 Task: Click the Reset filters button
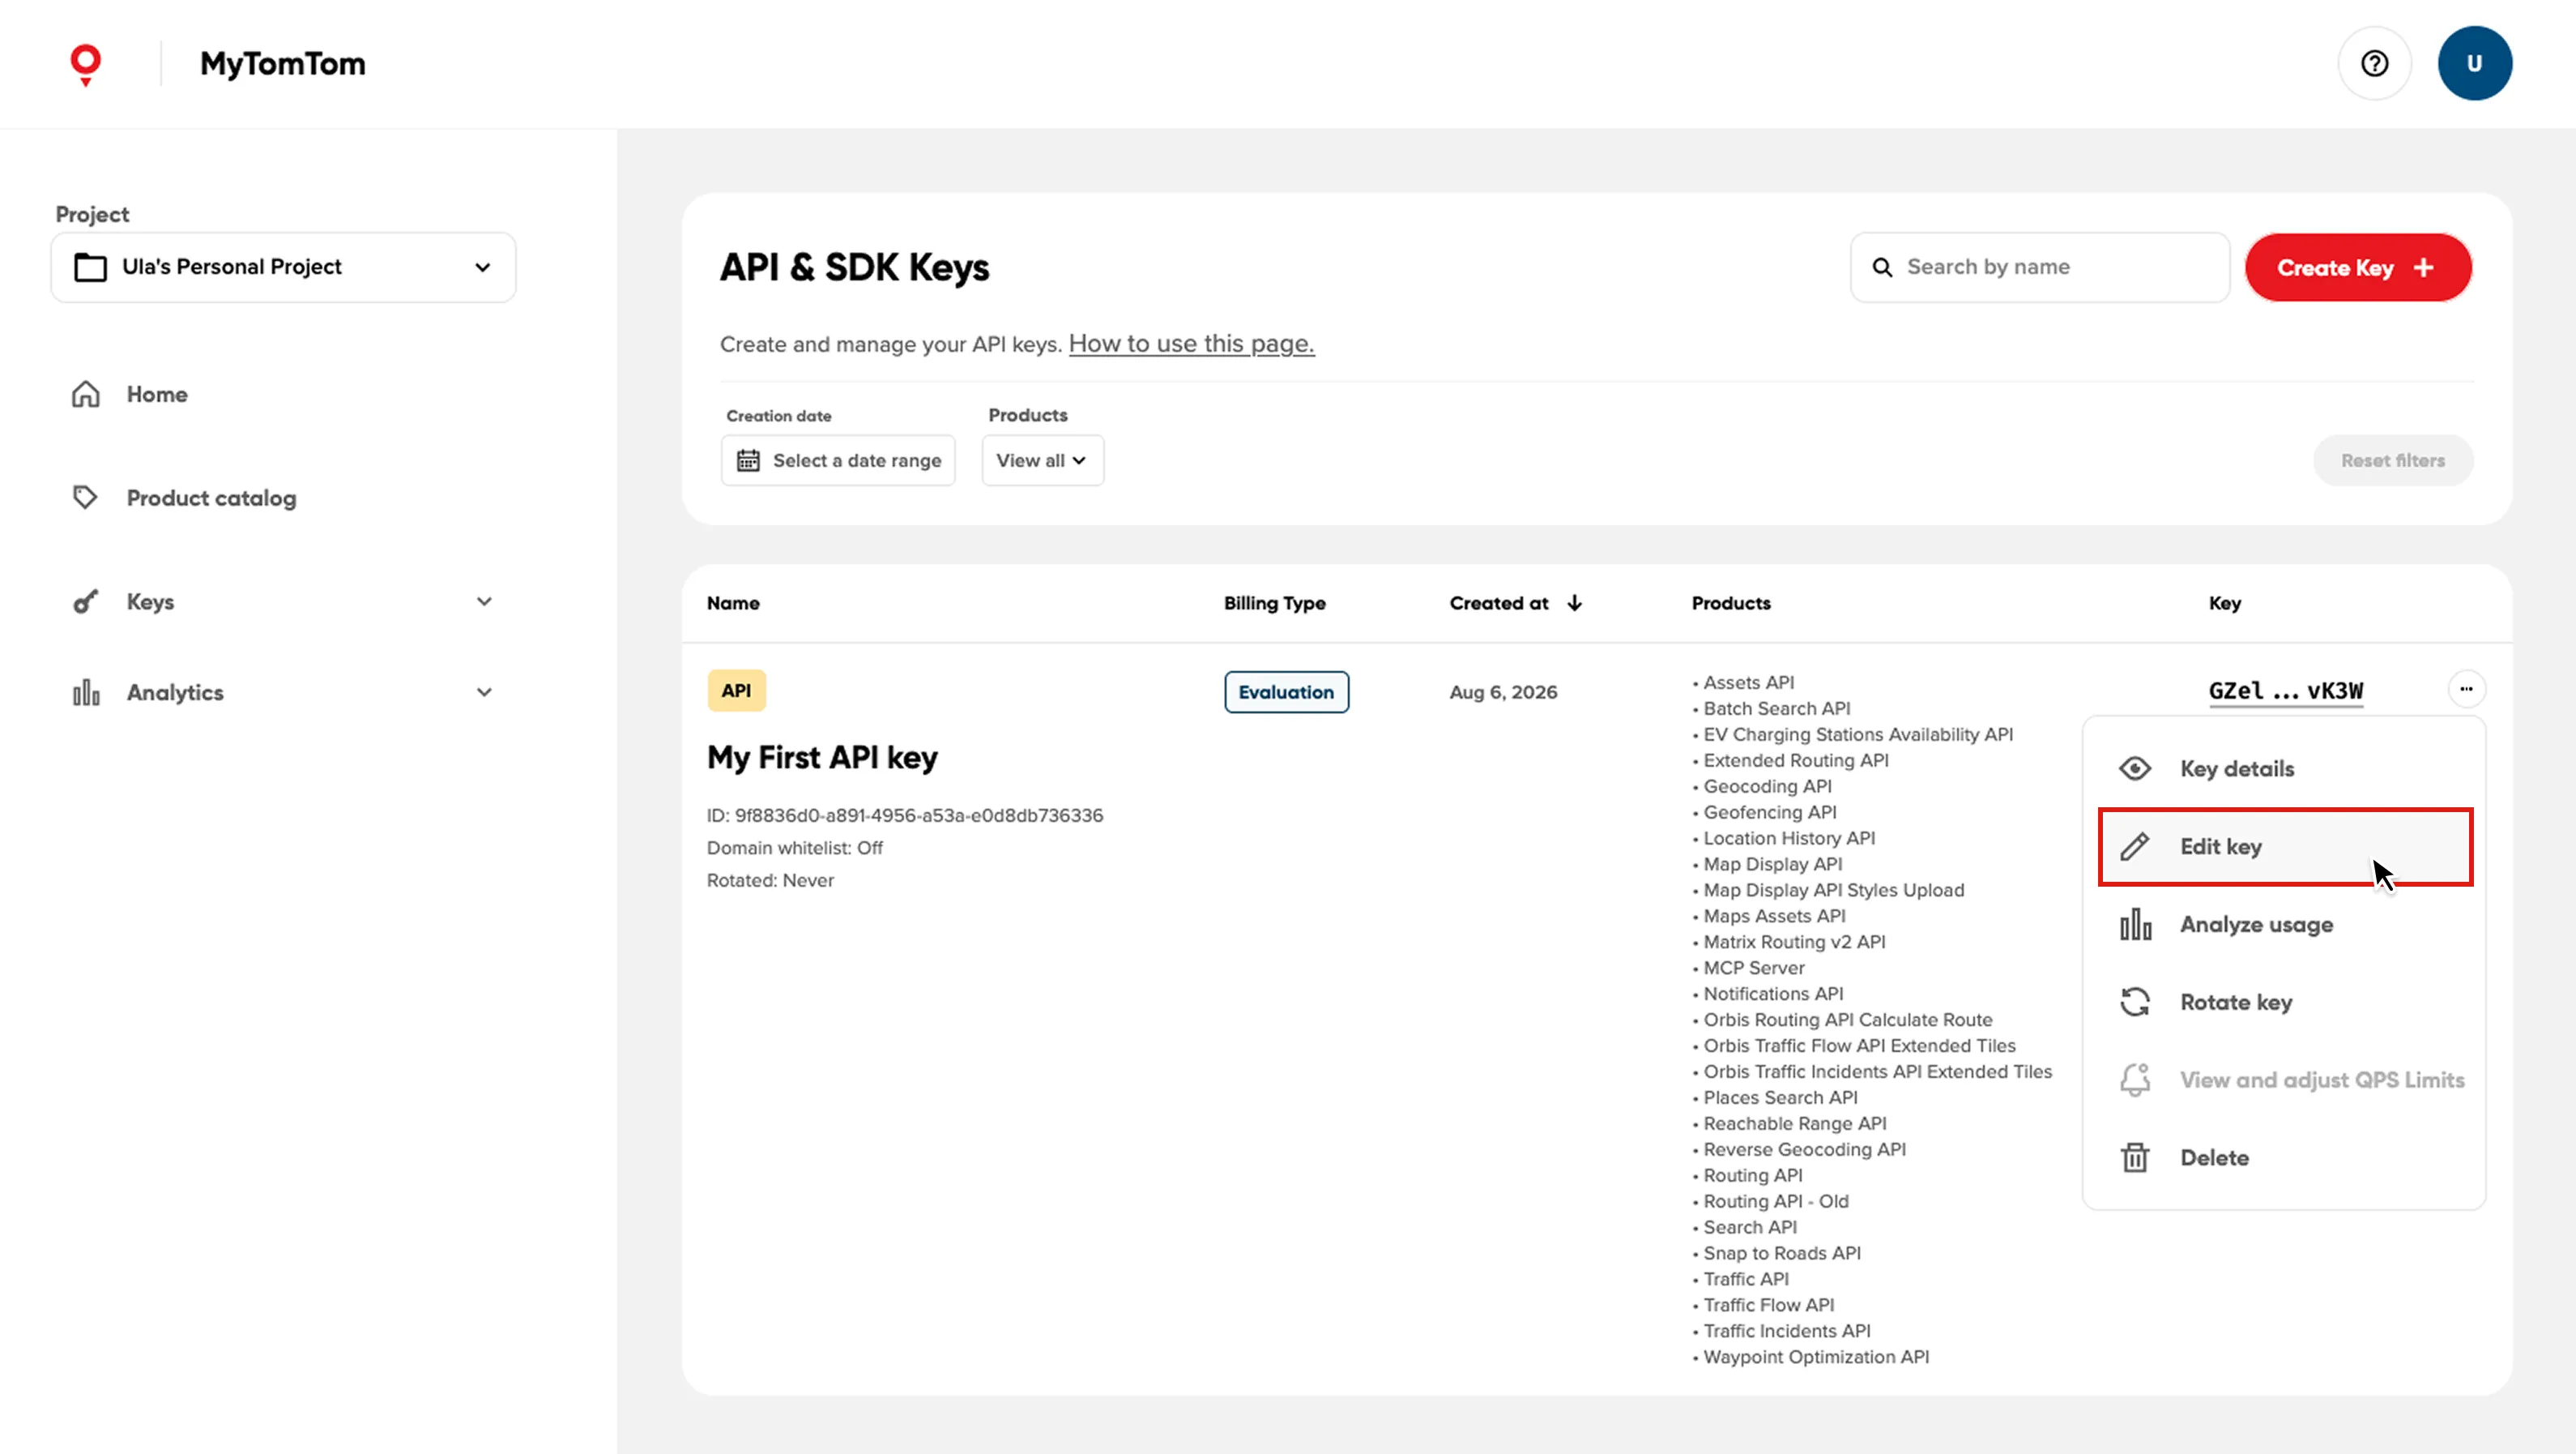[x=2392, y=460]
